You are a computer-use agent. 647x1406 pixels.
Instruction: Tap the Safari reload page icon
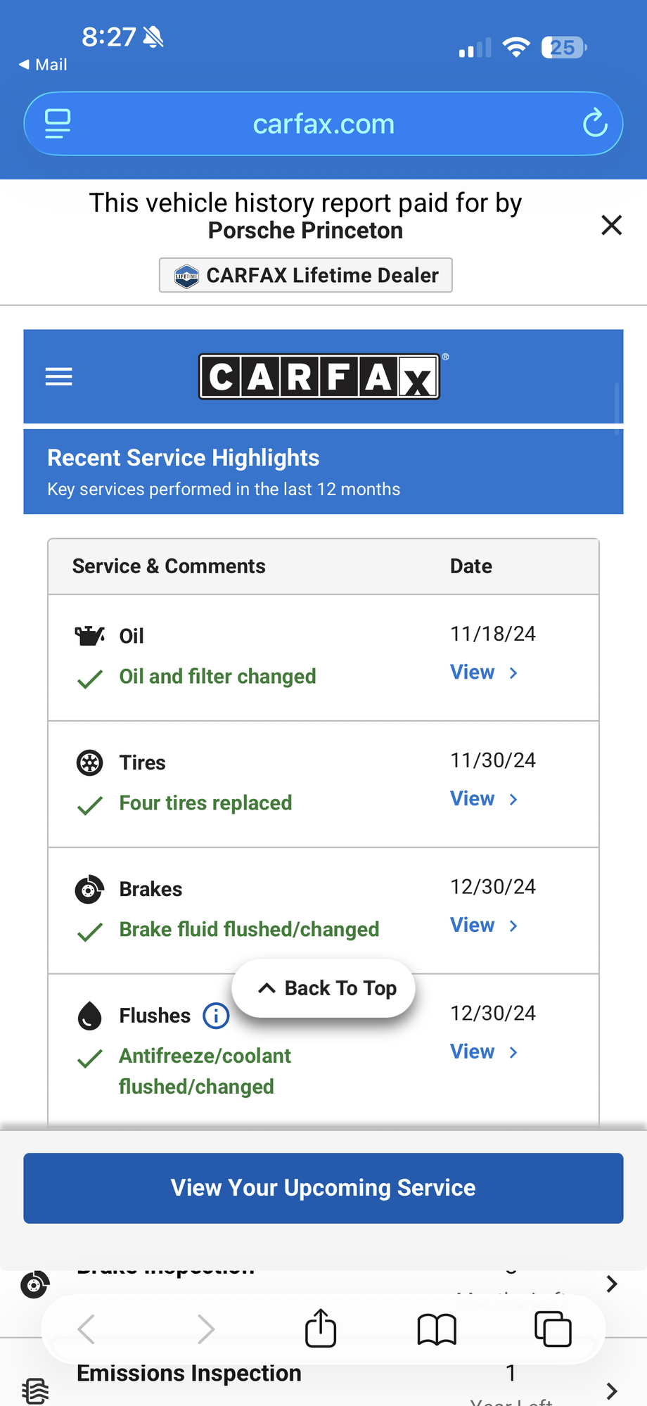click(x=595, y=124)
